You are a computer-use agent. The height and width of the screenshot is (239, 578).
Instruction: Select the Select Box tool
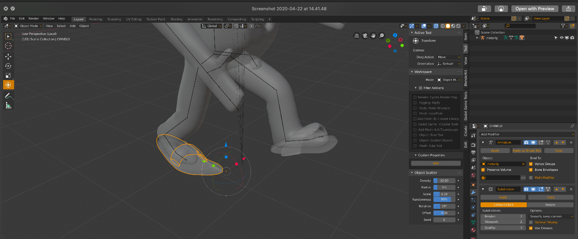8,36
